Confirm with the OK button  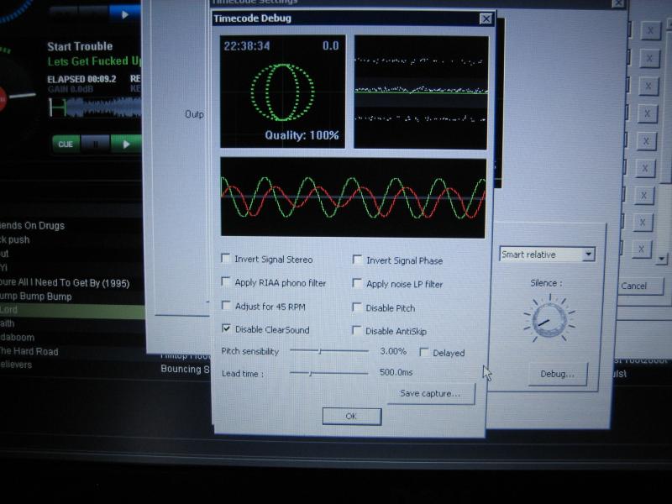[351, 416]
